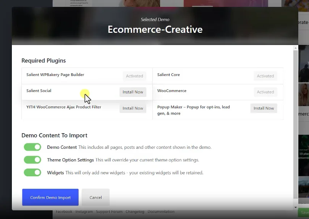Install the Salient Social plugin
This screenshot has width=309, height=219.
133,92
